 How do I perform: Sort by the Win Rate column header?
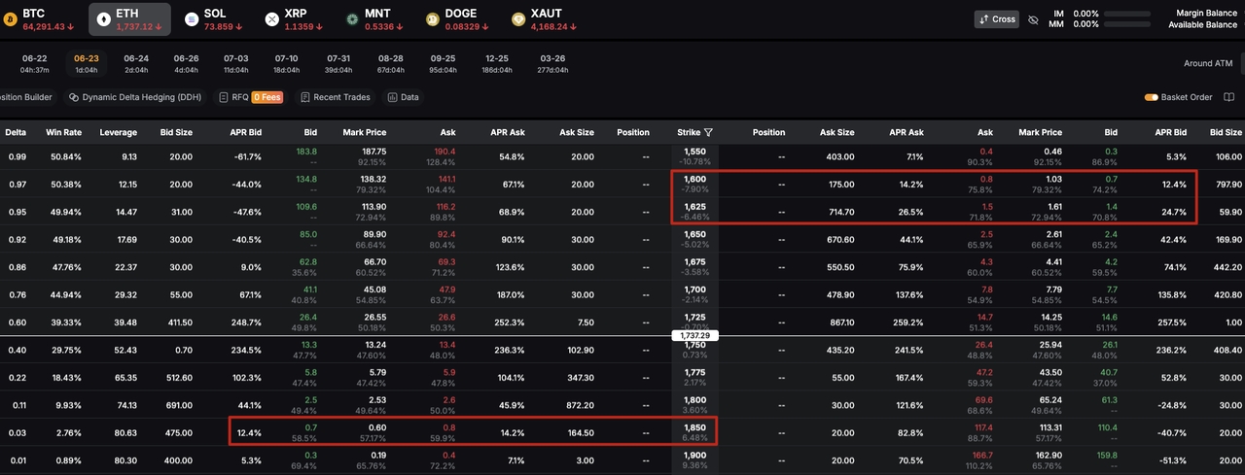coord(63,132)
